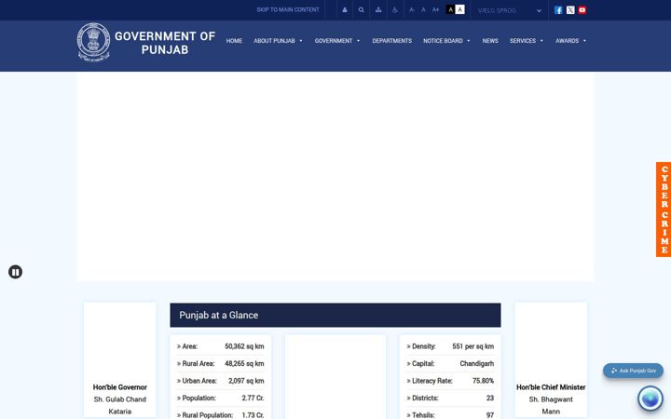
Task: Open the X (Twitter) icon
Action: coord(570,10)
